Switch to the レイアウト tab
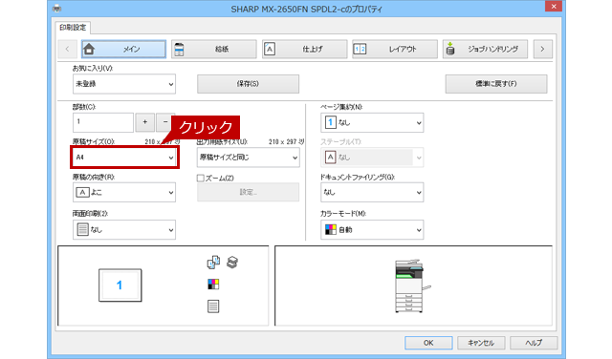Screen dimensions: 612x359 (x=395, y=49)
